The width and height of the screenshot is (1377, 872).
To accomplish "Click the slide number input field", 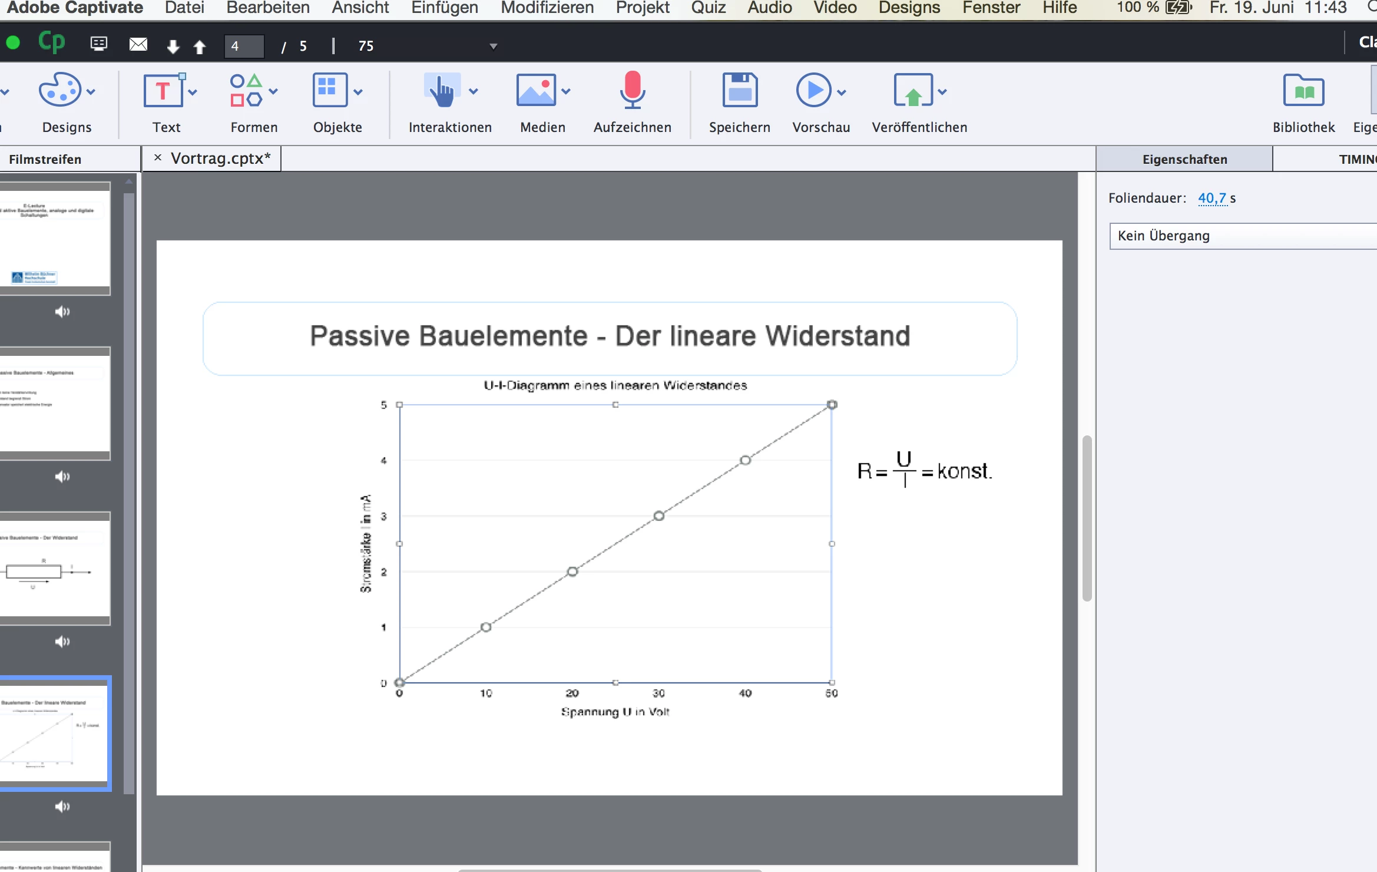I will click(244, 46).
